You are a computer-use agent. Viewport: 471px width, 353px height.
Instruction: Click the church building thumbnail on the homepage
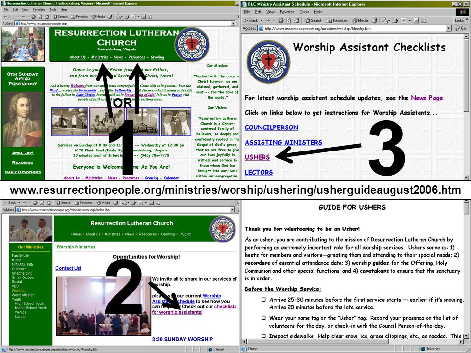point(69,122)
